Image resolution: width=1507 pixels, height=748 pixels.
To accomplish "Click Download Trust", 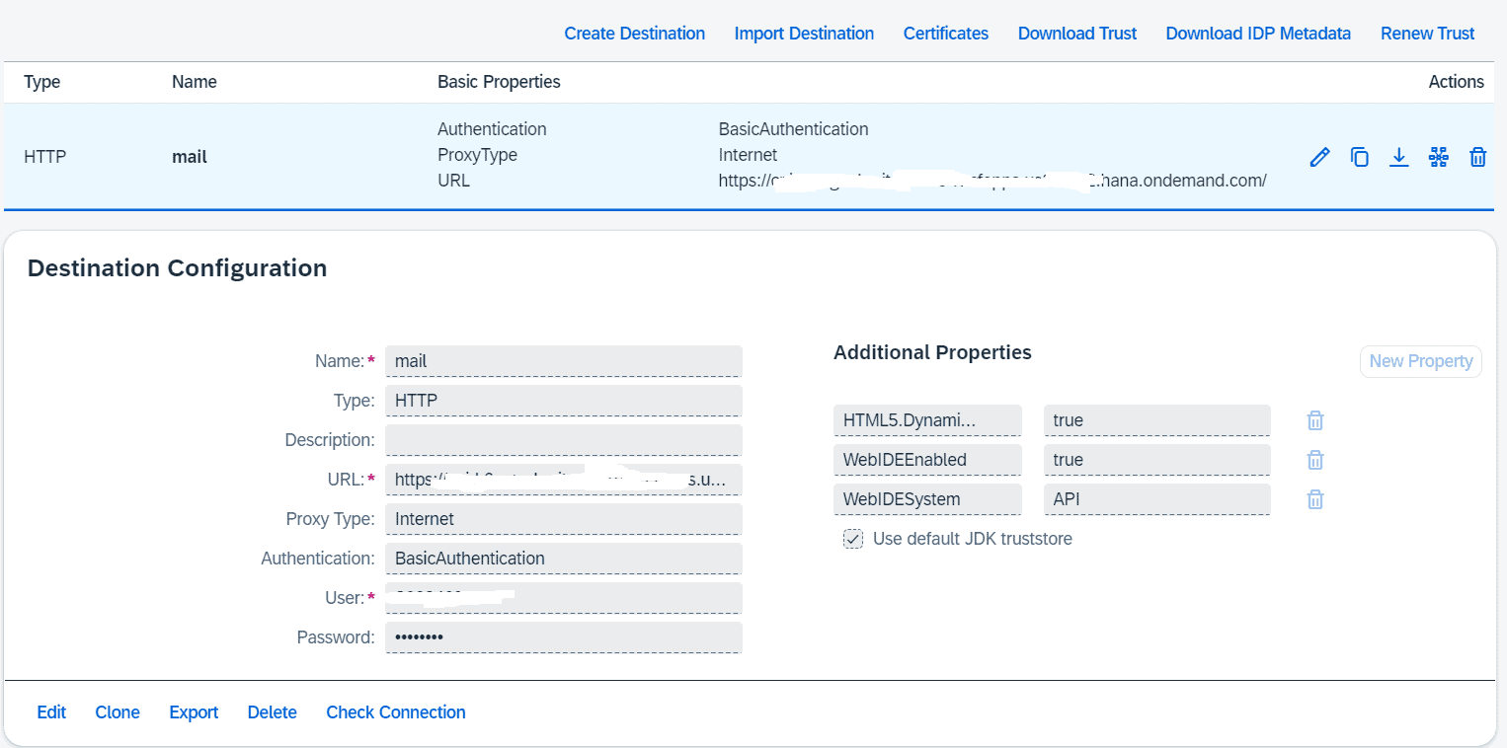I will (1076, 33).
